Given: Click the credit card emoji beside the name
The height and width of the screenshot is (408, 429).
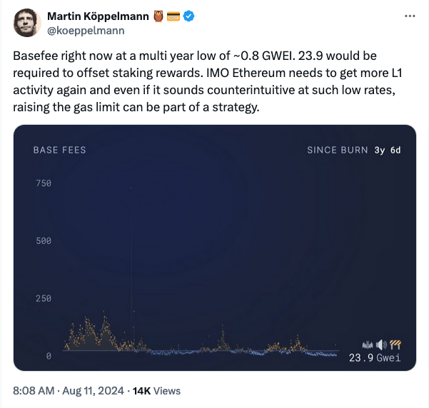Looking at the screenshot, I should pyautogui.click(x=173, y=16).
